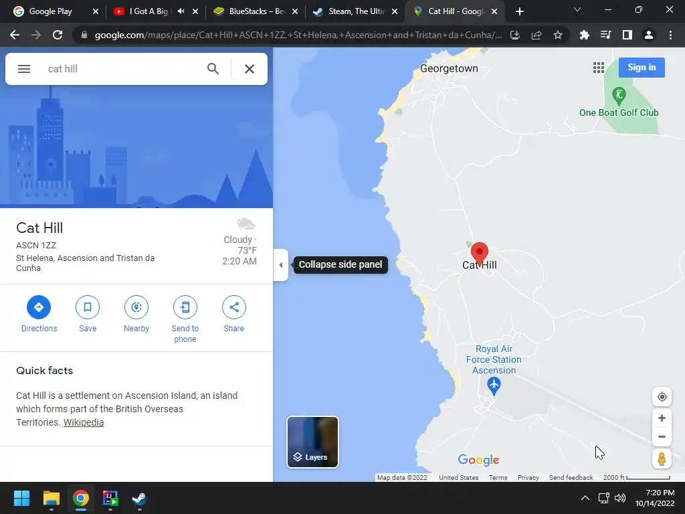Select the Street View pegman
The image size is (685, 514).
(x=662, y=459)
